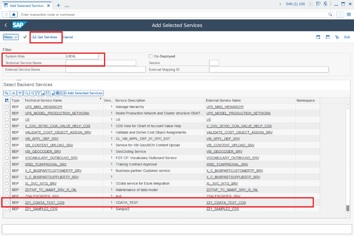Click the Export to Spreadsheet icon
Screen dimensions: 354x236
pos(57,93)
